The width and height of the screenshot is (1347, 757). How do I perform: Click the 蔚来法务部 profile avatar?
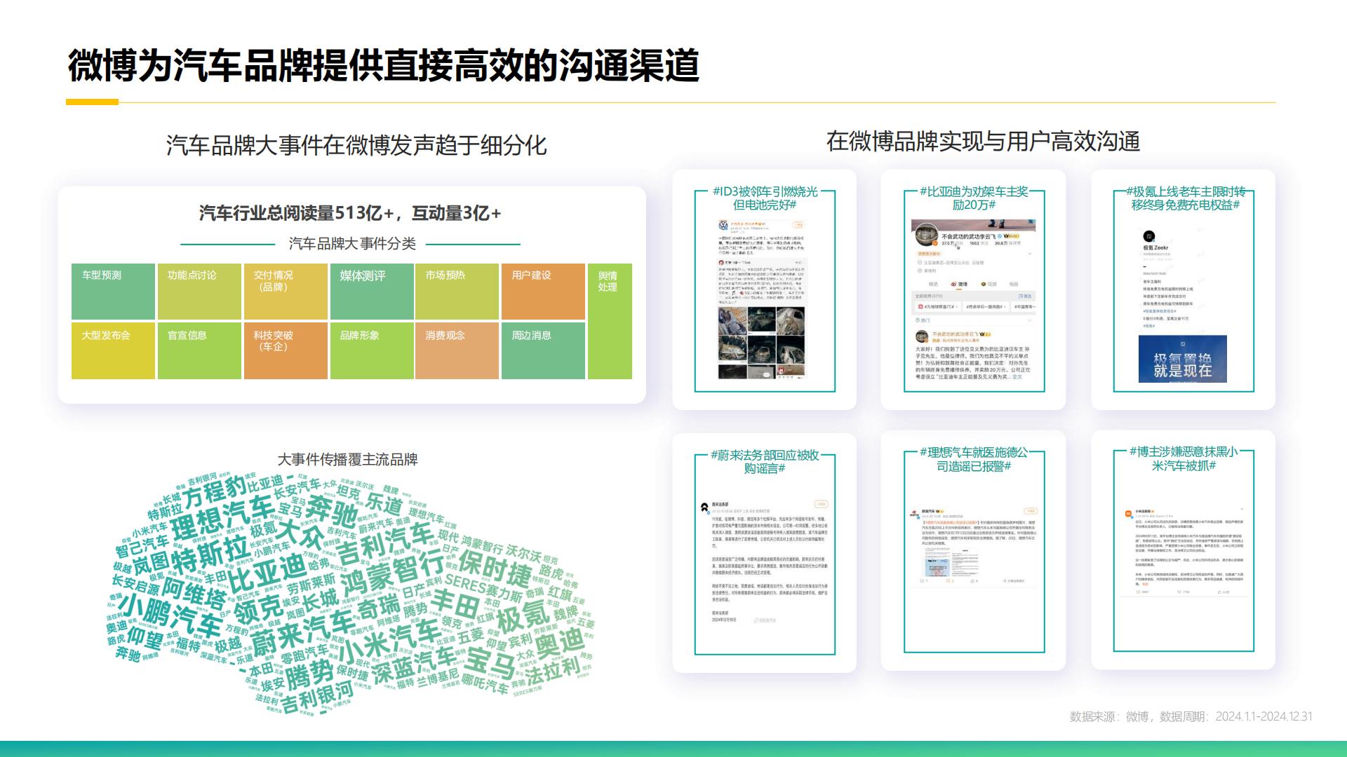[x=704, y=506]
